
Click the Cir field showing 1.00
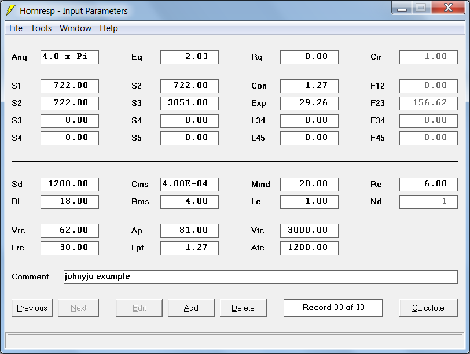429,57
